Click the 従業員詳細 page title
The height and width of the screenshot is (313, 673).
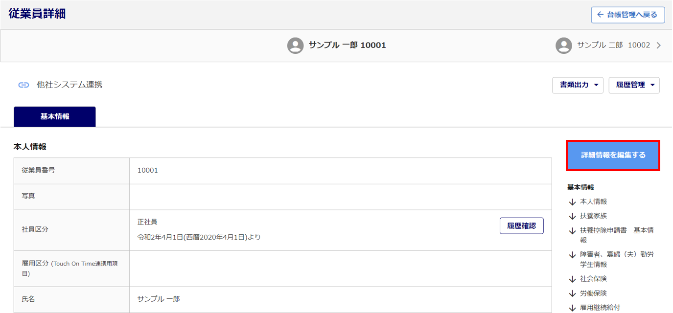coord(37,14)
